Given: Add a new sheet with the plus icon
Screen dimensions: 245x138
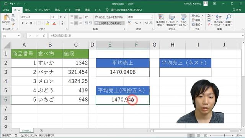Looking at the screenshot, I should [41, 131].
